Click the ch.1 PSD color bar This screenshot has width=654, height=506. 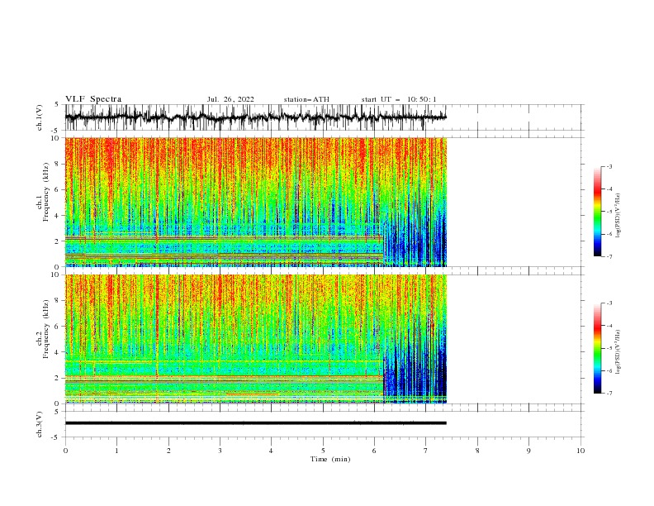click(597, 212)
